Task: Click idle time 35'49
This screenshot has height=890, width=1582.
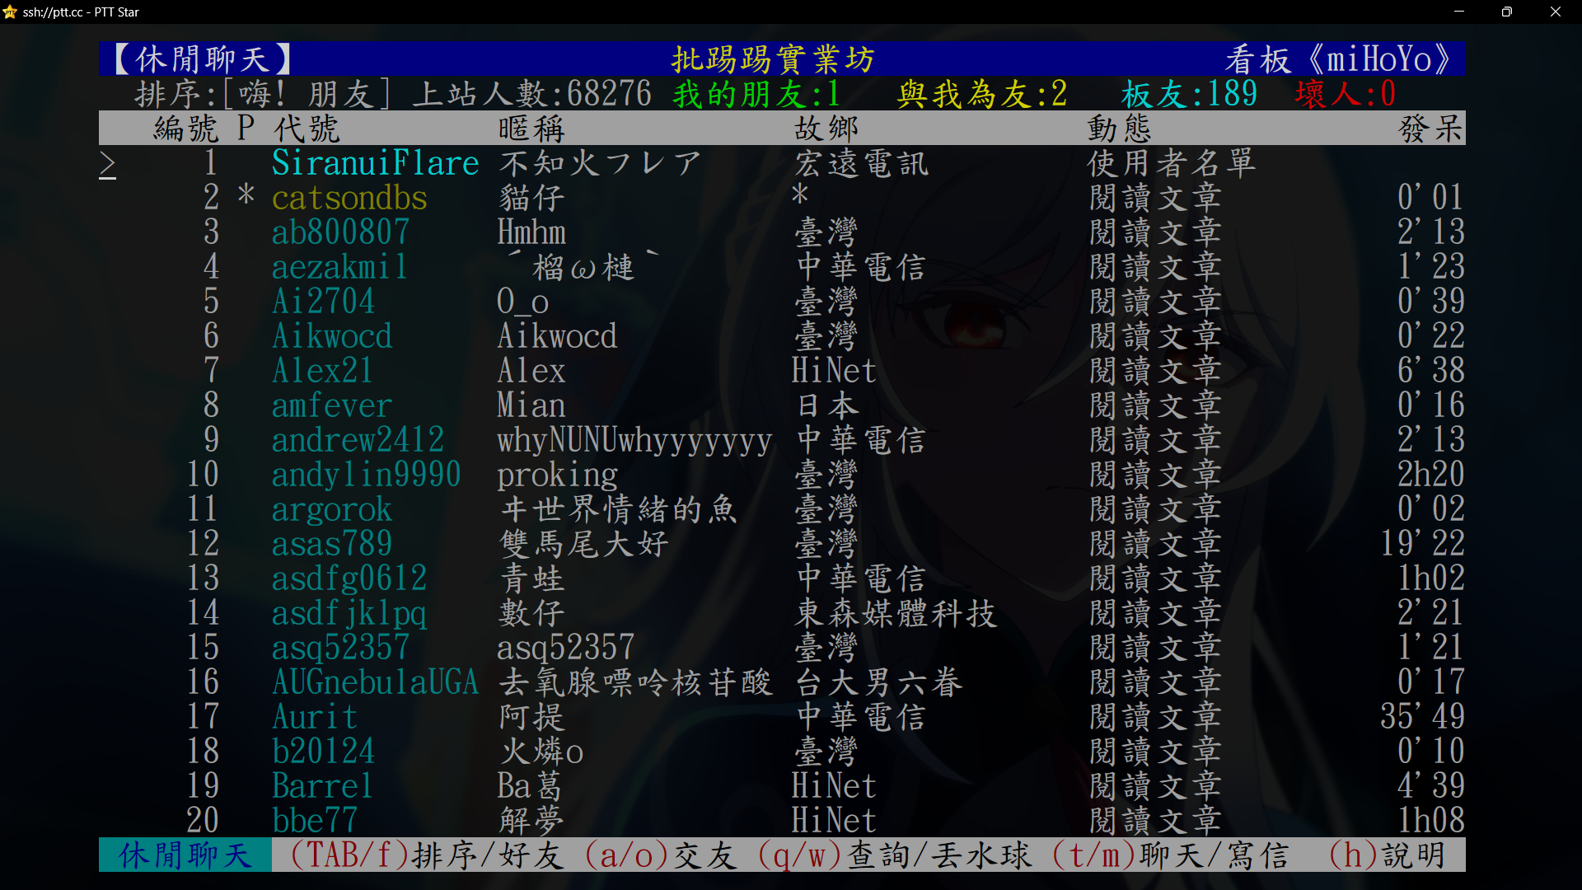Action: click(1423, 717)
